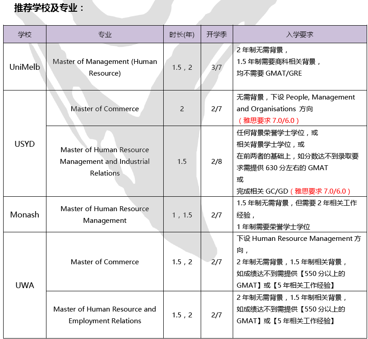Click the UWA school cell

coord(25,285)
